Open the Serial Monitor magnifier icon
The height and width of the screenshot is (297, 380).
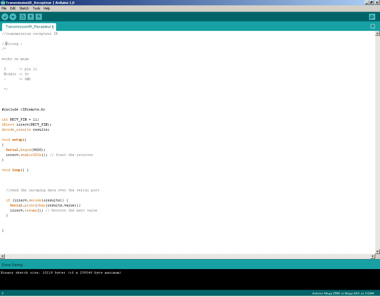[372, 17]
